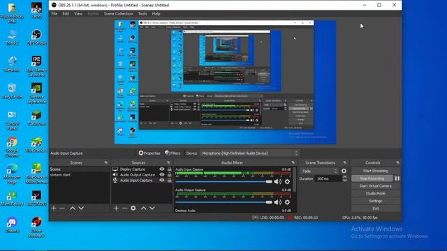Pop out the Scenes dock
The height and width of the screenshot is (251, 447).
click(x=106, y=162)
